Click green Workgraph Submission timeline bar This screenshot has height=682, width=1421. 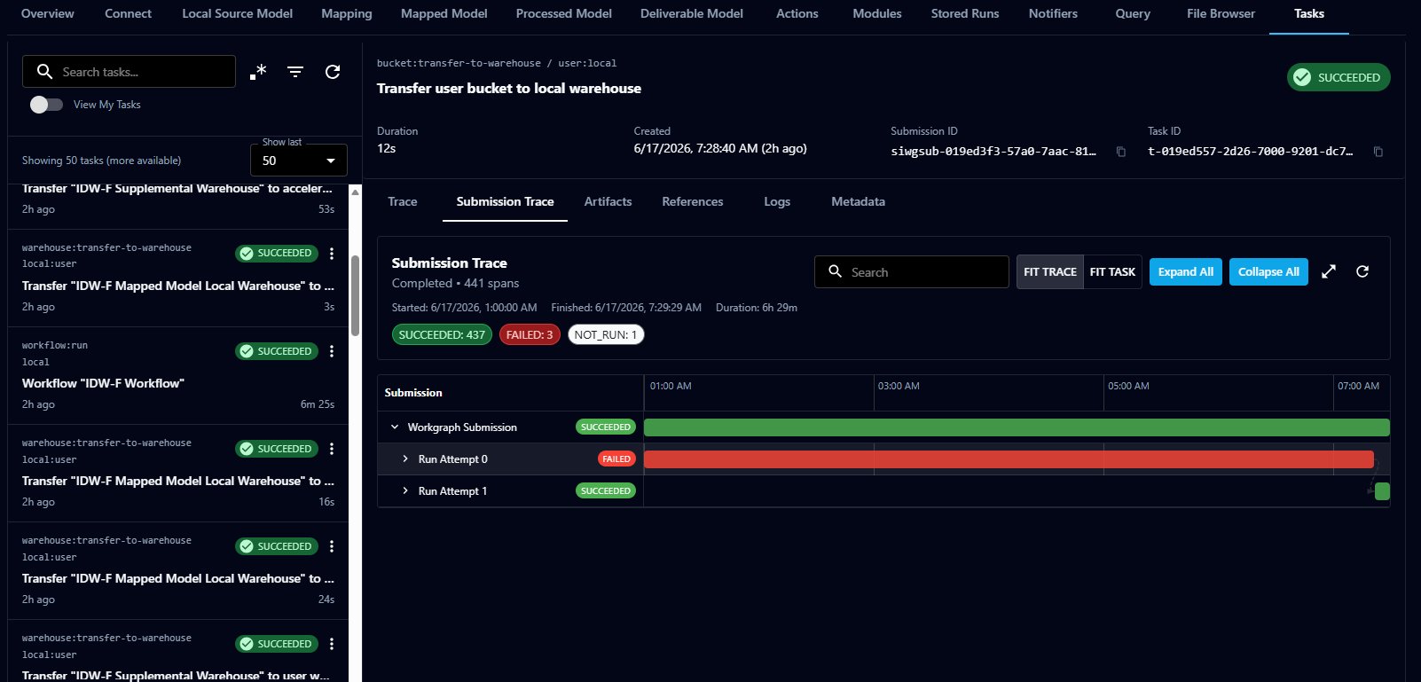coord(1017,427)
